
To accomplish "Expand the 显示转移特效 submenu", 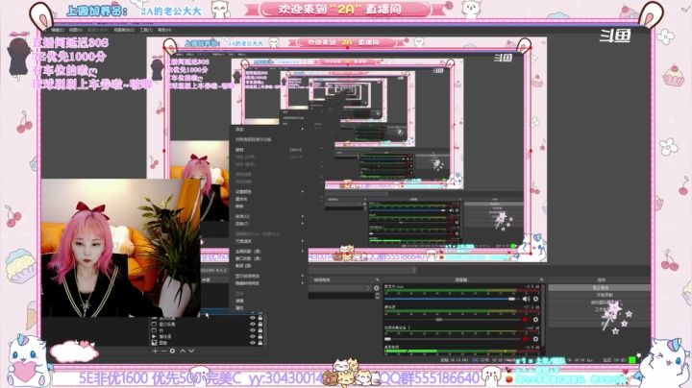I will [x=269, y=276].
